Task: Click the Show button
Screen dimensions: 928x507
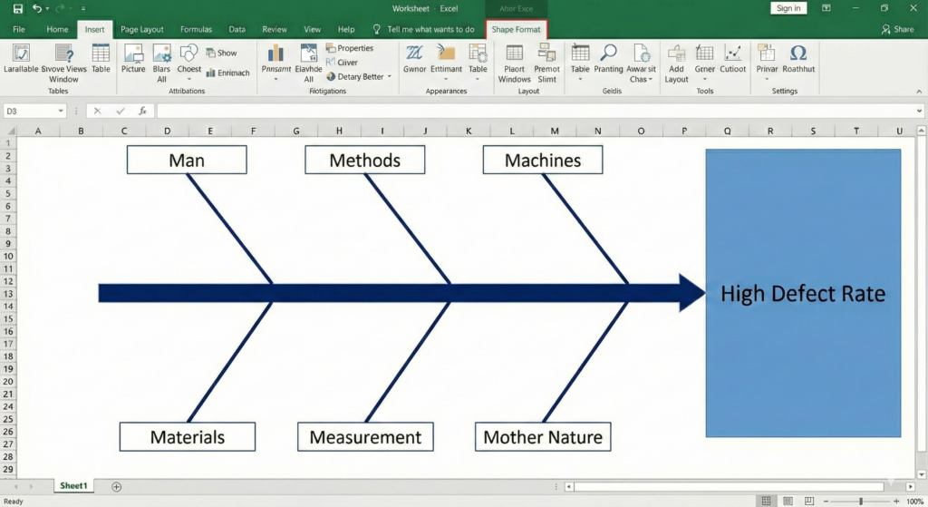Action: (221, 53)
